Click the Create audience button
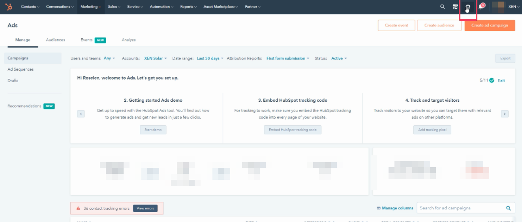522x222 pixels. (x=439, y=25)
